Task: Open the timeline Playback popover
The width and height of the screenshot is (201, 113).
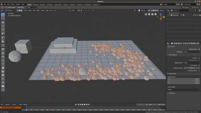Action: (x=8, y=105)
